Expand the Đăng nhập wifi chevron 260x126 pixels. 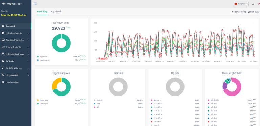tap(28, 75)
